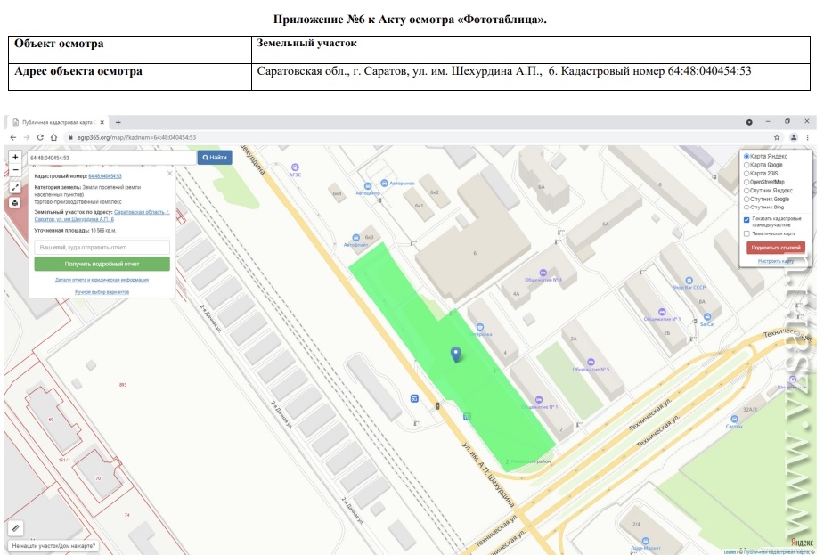Image resolution: width=824 pixels, height=555 pixels.
Task: Open Chrome's three-dot menu
Action: (x=806, y=137)
